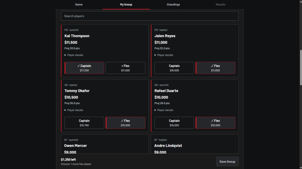Image resolution: width=302 pixels, height=169 pixels.
Task: Remove Jalen Reyes from Flex
Action: pyautogui.click(x=215, y=68)
